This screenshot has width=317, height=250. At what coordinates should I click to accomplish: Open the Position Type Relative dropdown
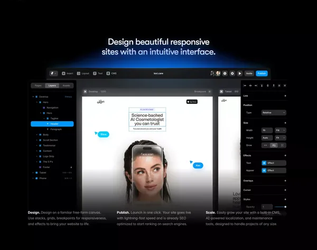(x=274, y=113)
